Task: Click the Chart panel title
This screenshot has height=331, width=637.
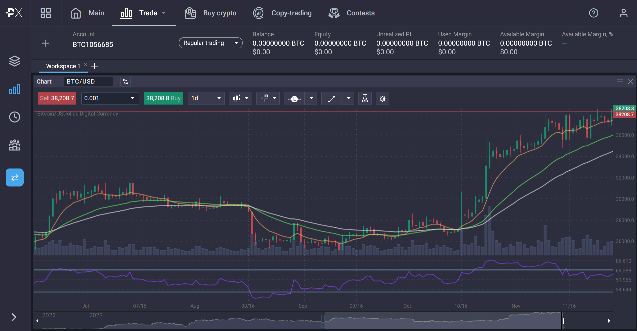Action: click(44, 82)
